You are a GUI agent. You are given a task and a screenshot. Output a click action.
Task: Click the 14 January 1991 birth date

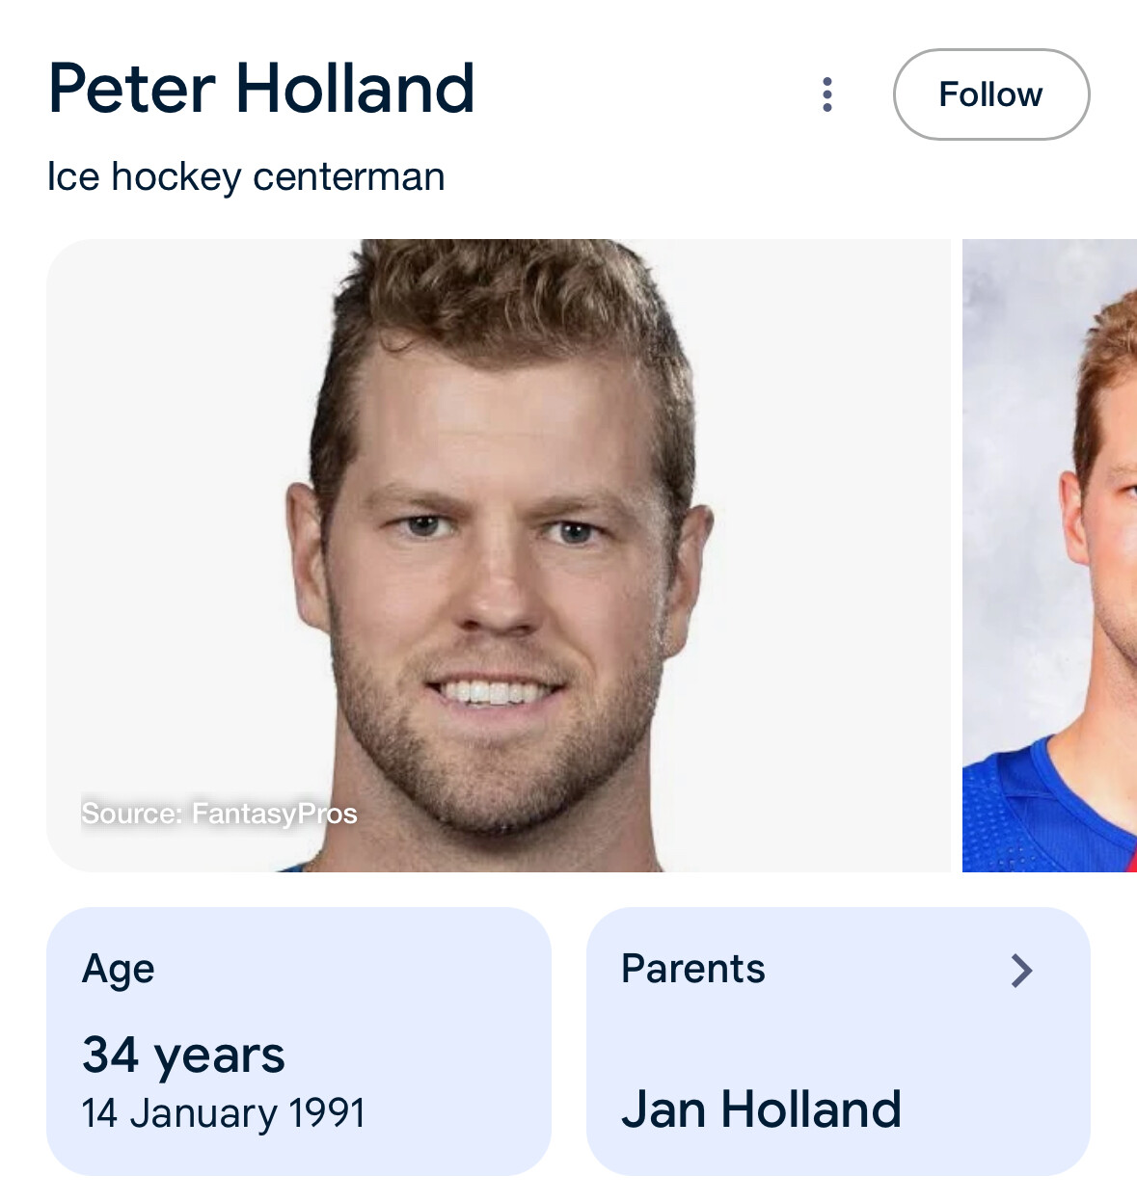223,1113
